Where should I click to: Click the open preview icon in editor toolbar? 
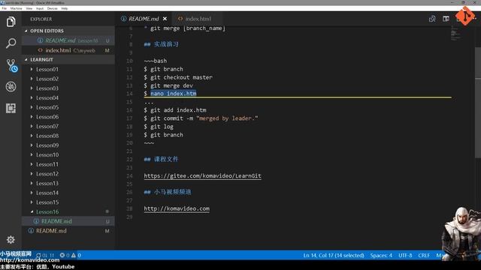(432, 19)
